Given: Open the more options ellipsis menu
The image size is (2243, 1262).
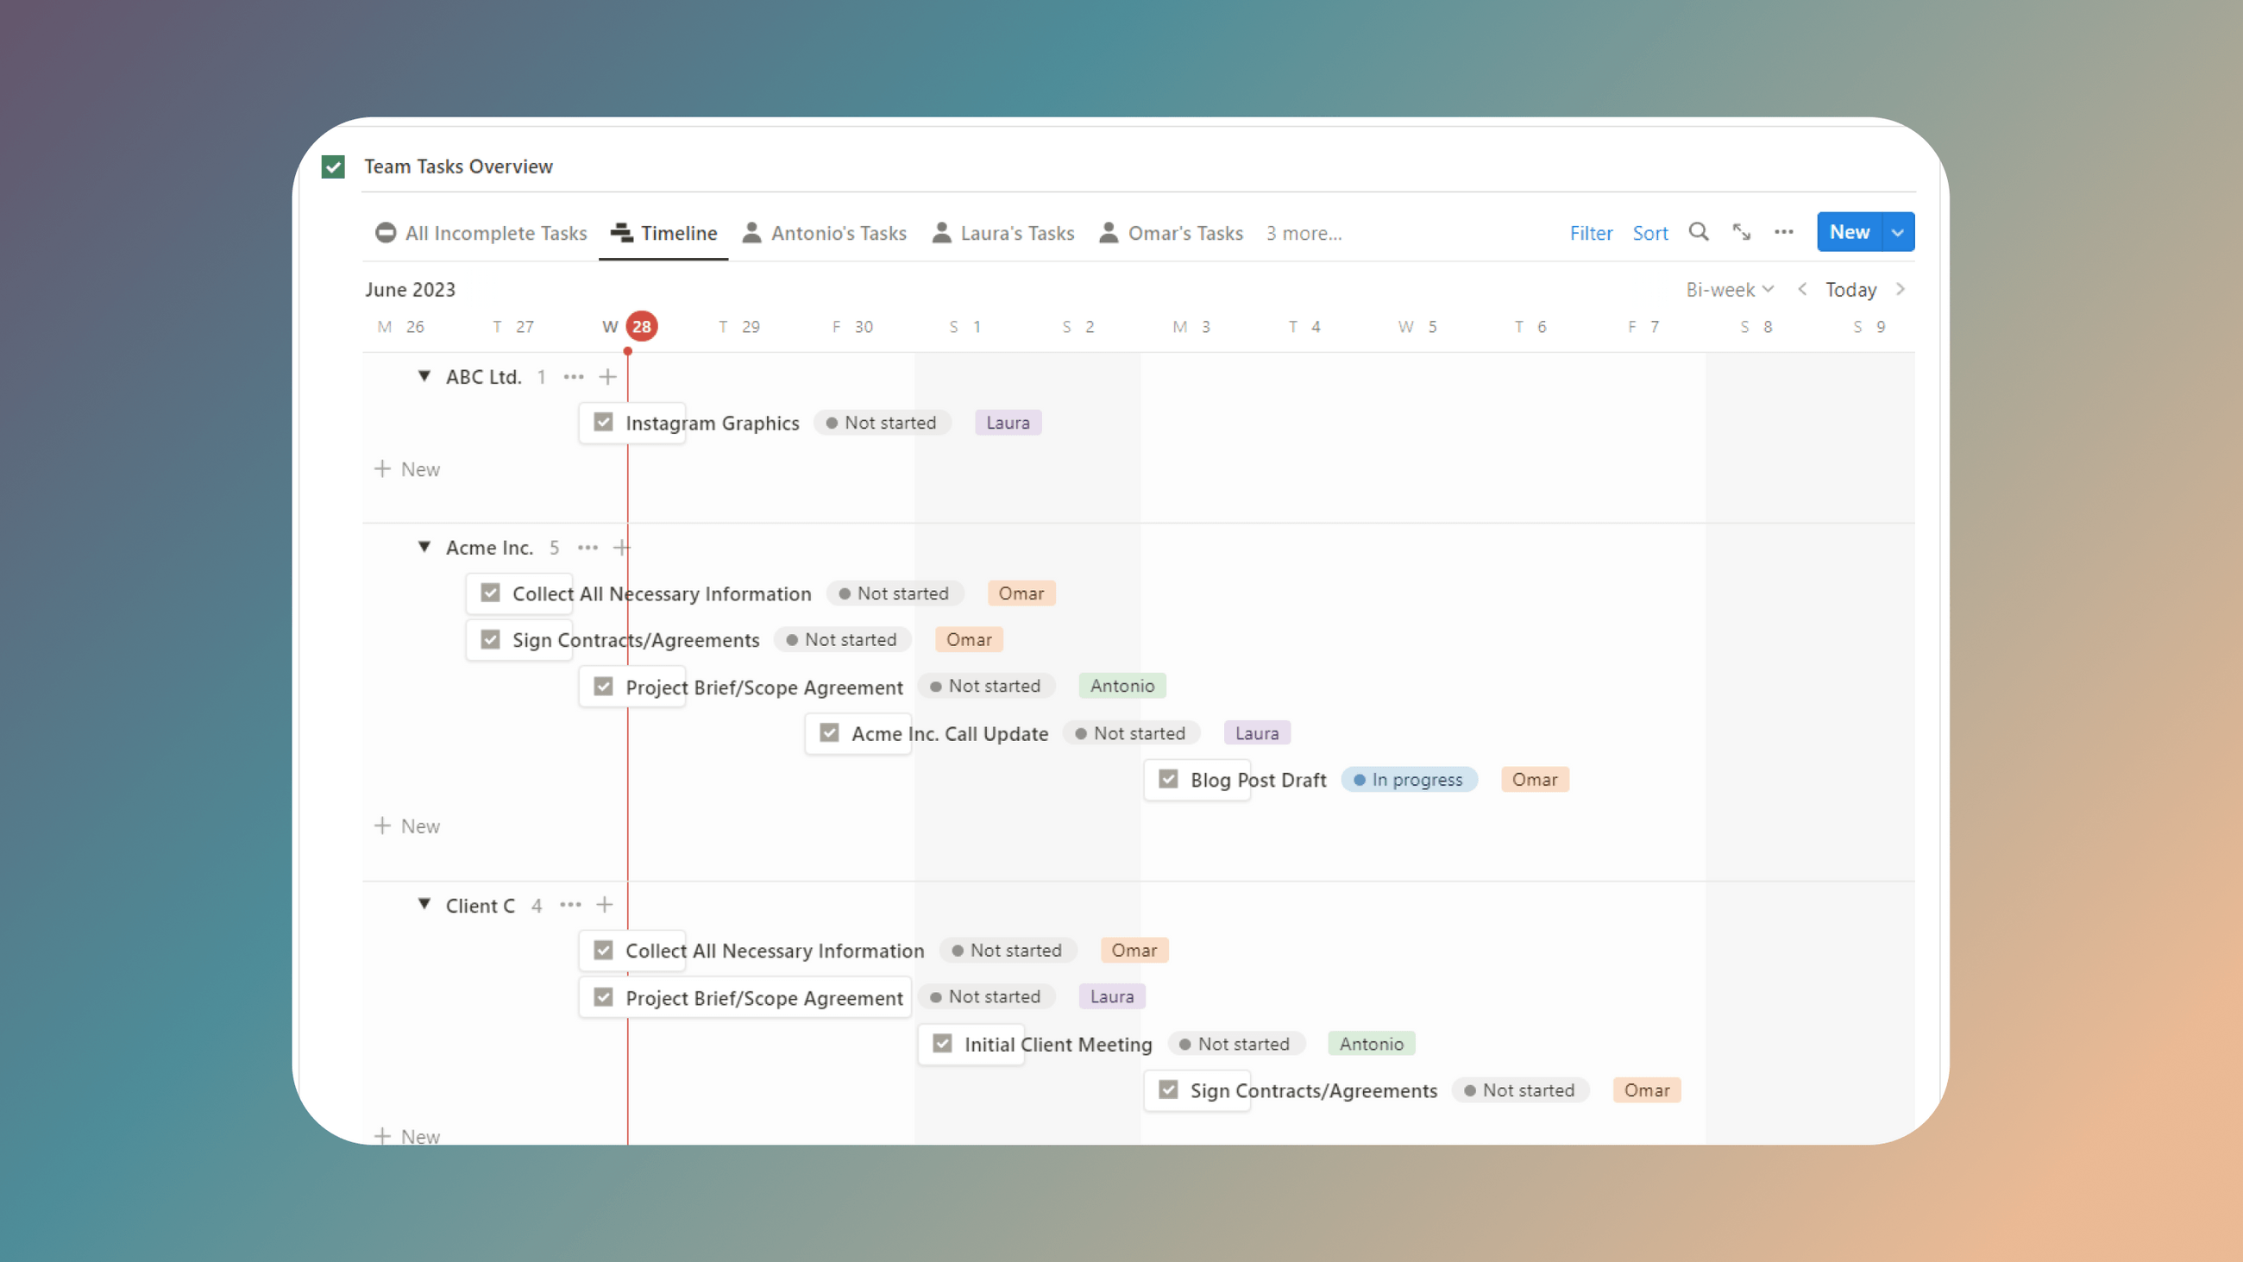Looking at the screenshot, I should click(x=1783, y=232).
